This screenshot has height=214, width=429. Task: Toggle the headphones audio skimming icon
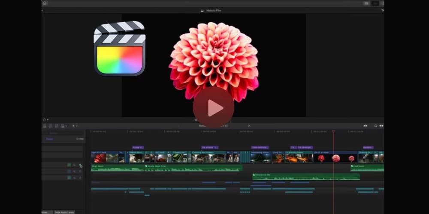pos(375,126)
